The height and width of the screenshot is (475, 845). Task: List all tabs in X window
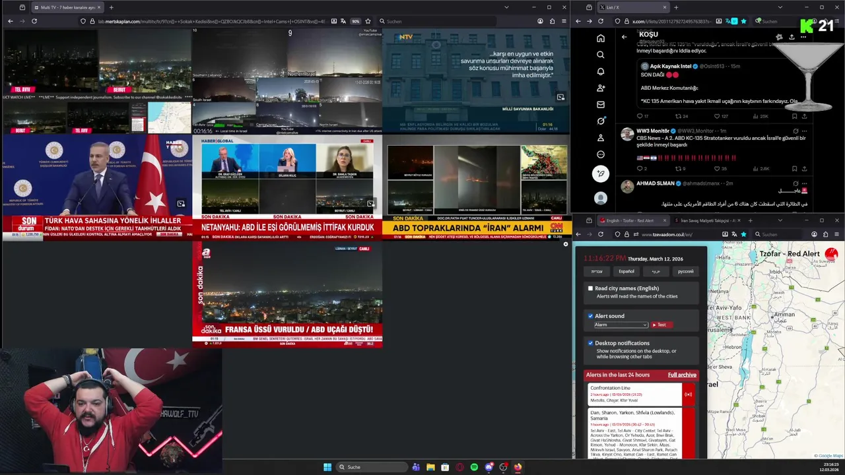tap(780, 7)
